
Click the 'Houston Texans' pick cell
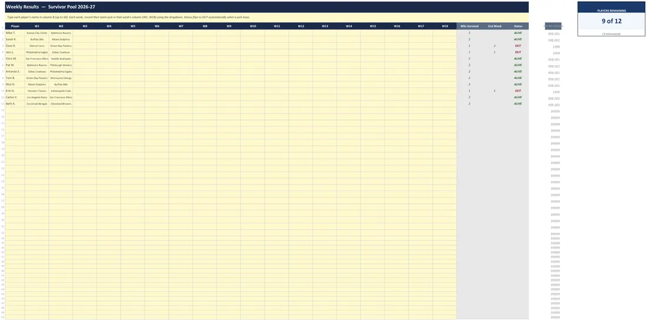pos(36,91)
